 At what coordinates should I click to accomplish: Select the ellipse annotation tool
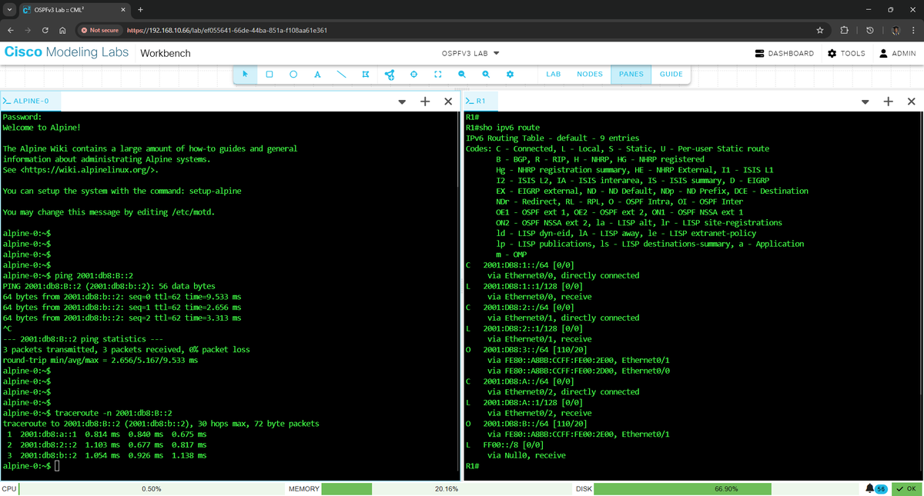tap(293, 74)
